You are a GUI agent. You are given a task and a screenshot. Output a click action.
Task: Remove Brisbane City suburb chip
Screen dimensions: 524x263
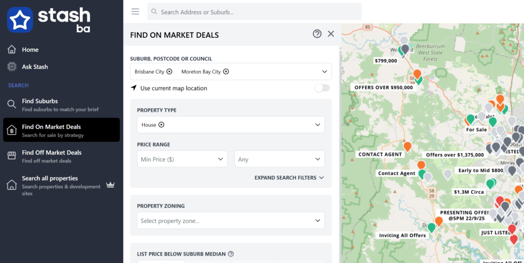click(x=169, y=72)
